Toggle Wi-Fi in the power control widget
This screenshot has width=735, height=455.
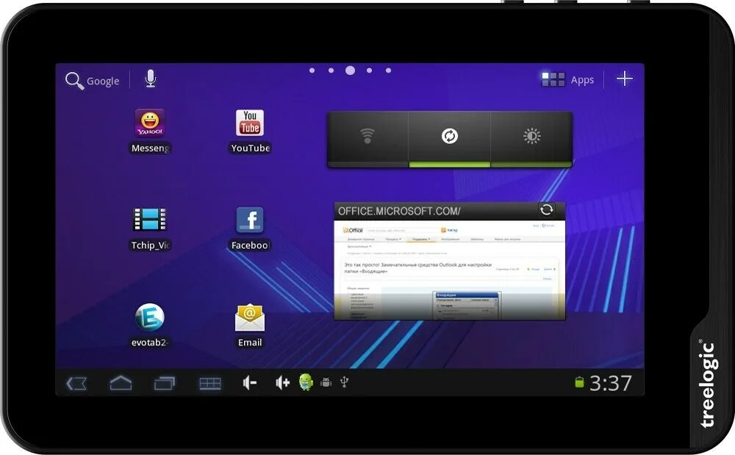pos(367,139)
